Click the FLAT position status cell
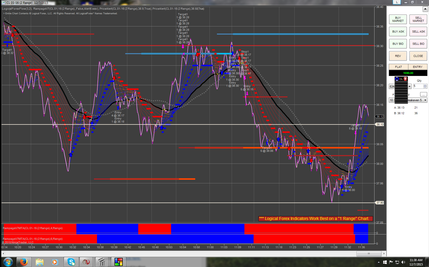This screenshot has height=267, width=429. pyautogui.click(x=398, y=67)
